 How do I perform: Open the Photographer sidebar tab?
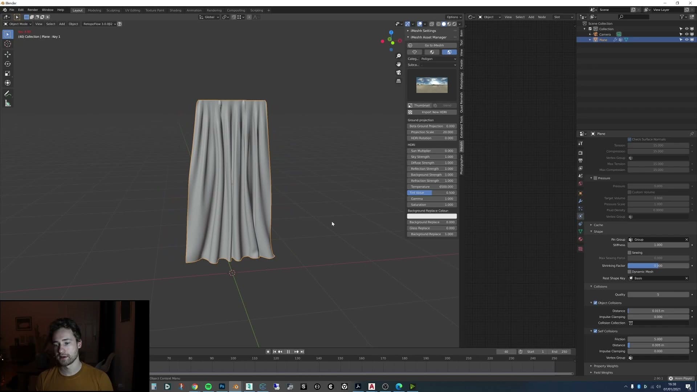(x=461, y=165)
